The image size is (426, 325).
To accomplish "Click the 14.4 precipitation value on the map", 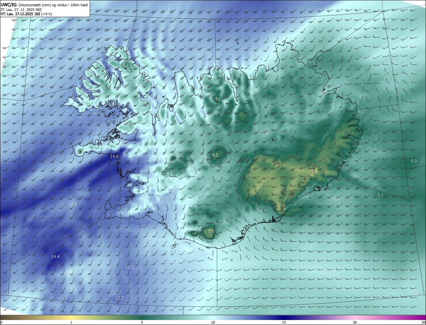I will tap(55, 257).
